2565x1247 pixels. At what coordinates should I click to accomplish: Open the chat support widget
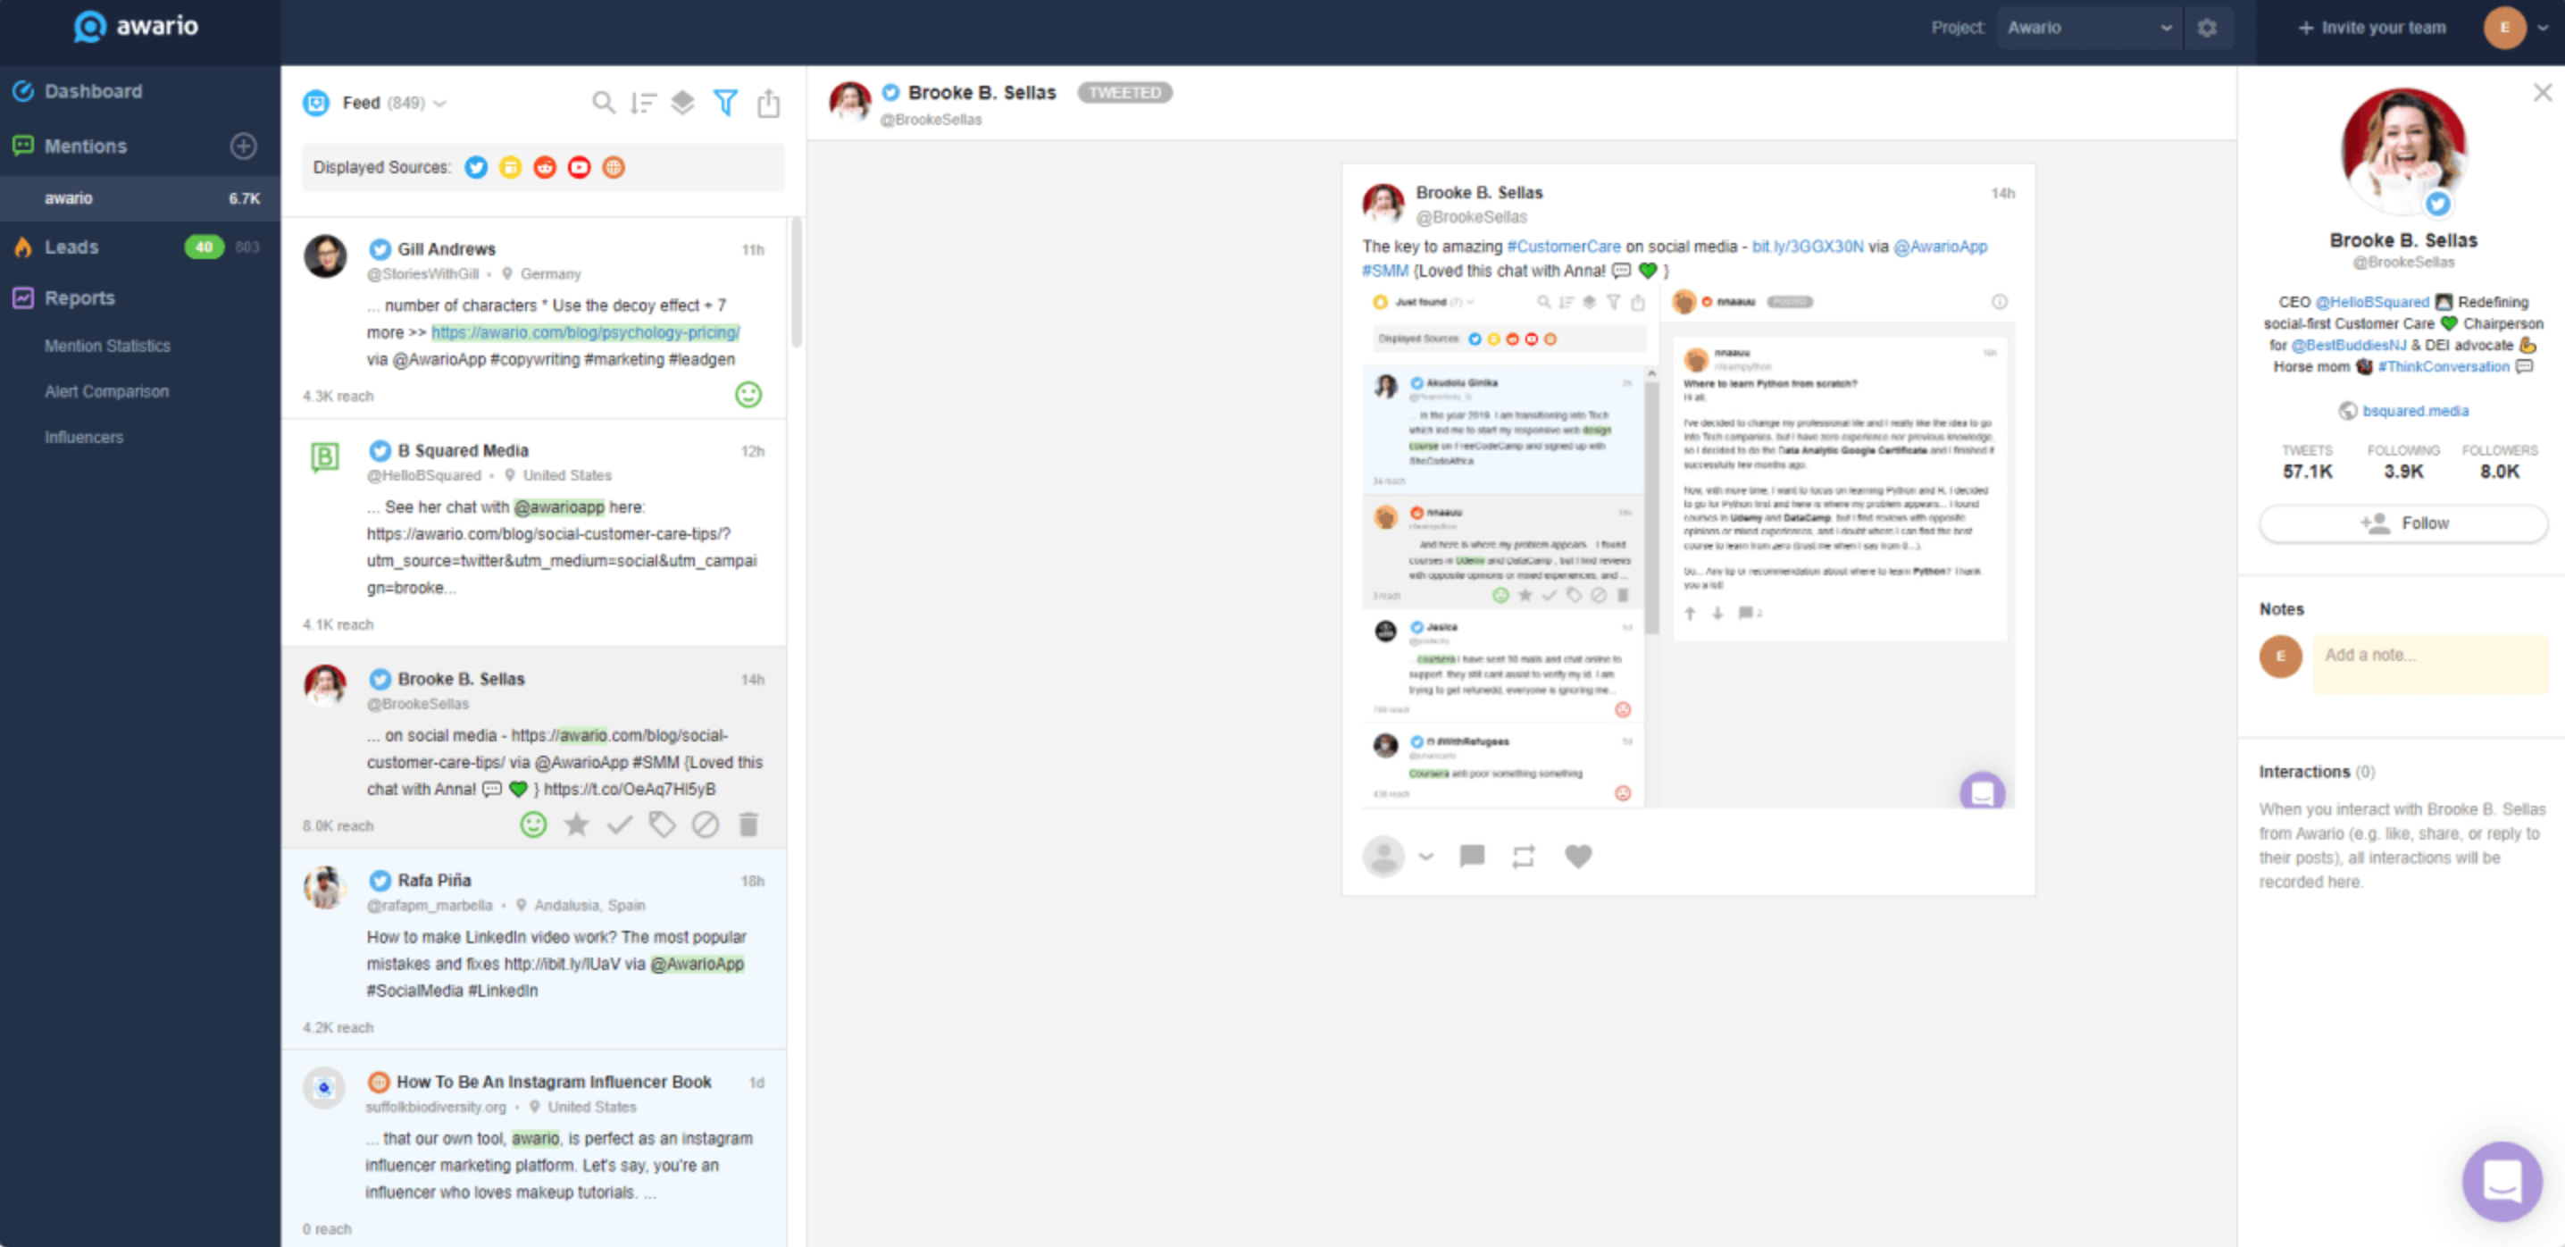(2502, 1181)
